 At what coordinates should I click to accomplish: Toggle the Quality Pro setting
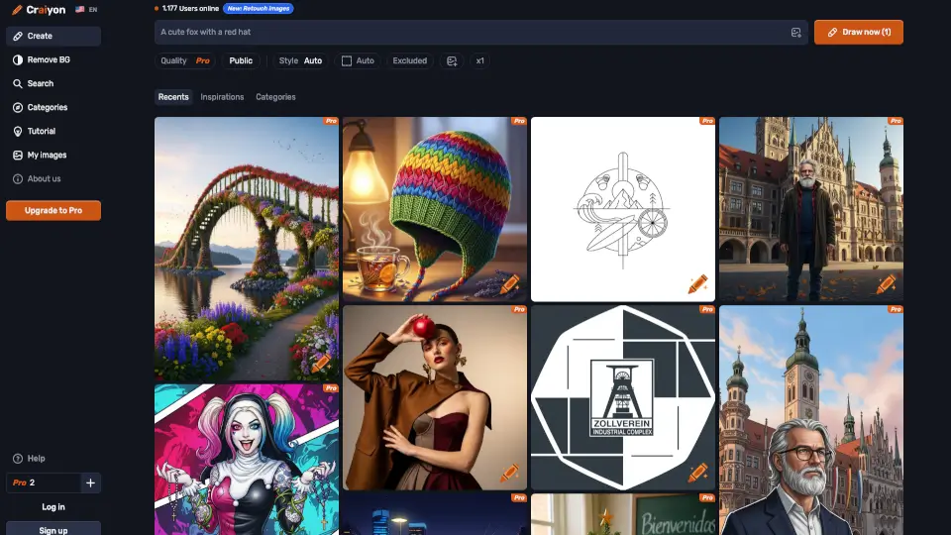click(185, 60)
